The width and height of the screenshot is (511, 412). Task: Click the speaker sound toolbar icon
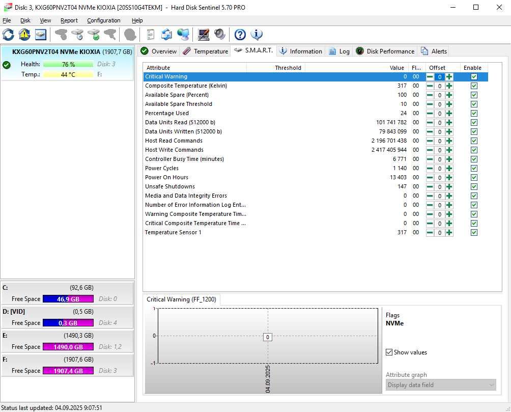220,35
